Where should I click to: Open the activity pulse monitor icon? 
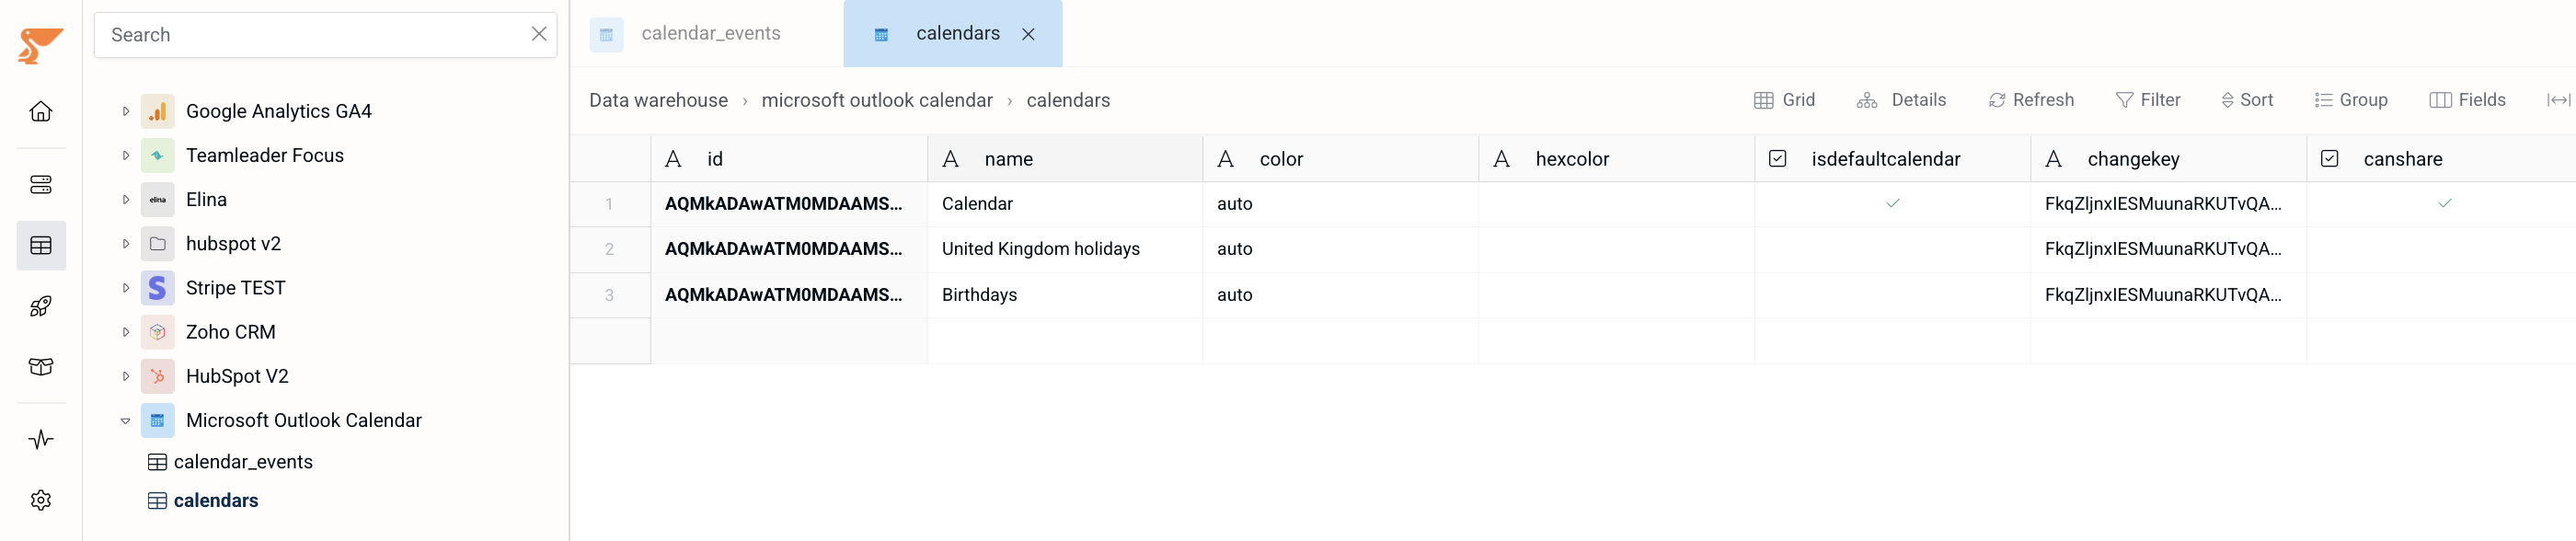(x=41, y=439)
